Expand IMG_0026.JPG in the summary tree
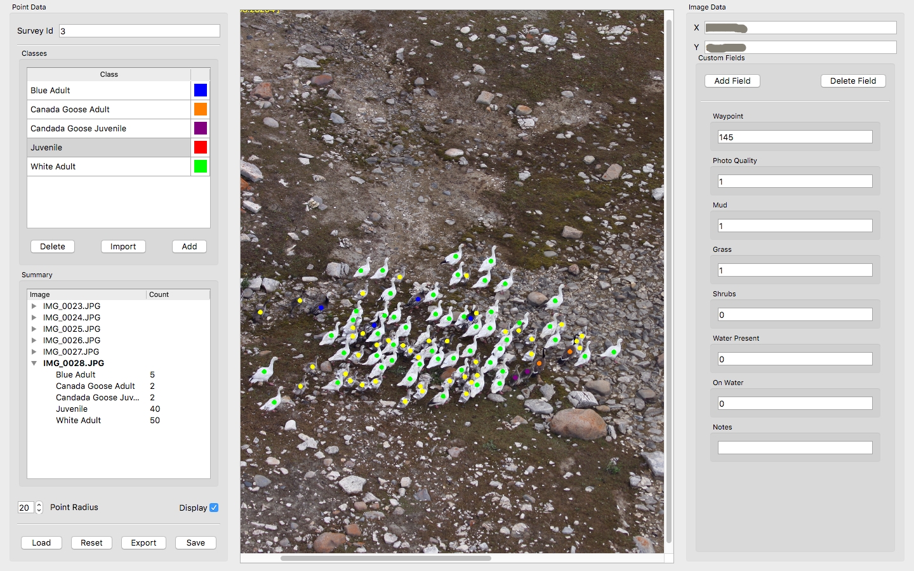Screen dimensions: 914x571 click(34, 340)
